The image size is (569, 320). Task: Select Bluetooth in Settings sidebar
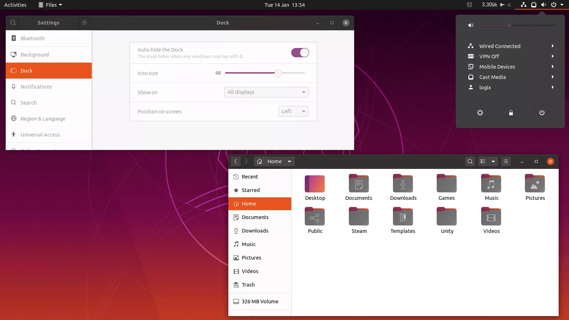(49, 38)
